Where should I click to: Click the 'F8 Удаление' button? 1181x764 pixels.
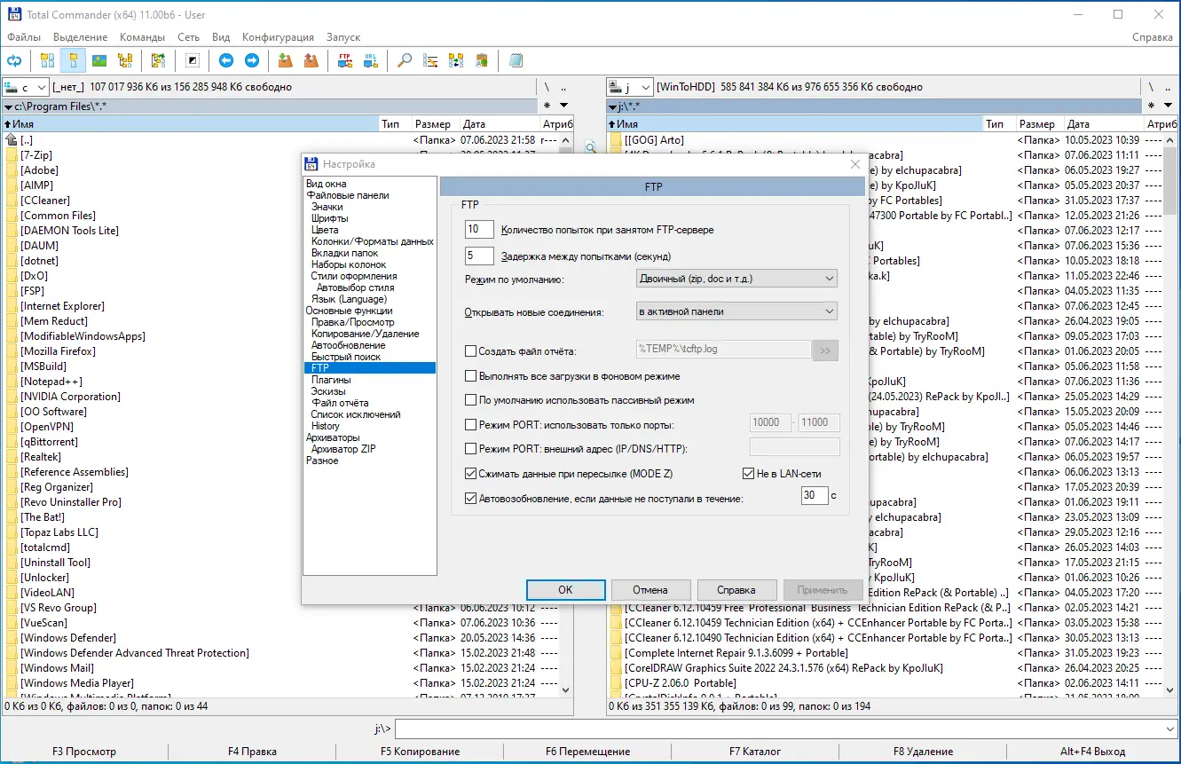[923, 752]
